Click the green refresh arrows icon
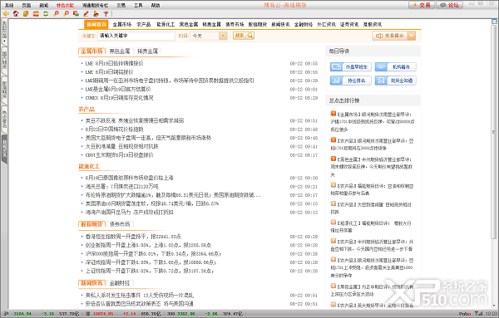The width and height of the screenshot is (499, 318). point(46,13)
